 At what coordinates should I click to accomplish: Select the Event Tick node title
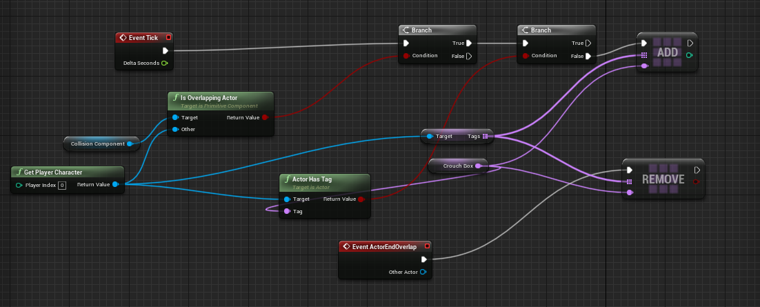[143, 37]
